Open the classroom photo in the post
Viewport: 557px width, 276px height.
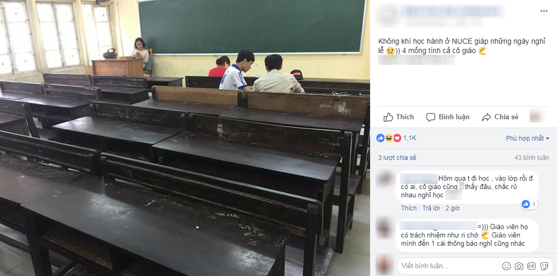pos(185,138)
